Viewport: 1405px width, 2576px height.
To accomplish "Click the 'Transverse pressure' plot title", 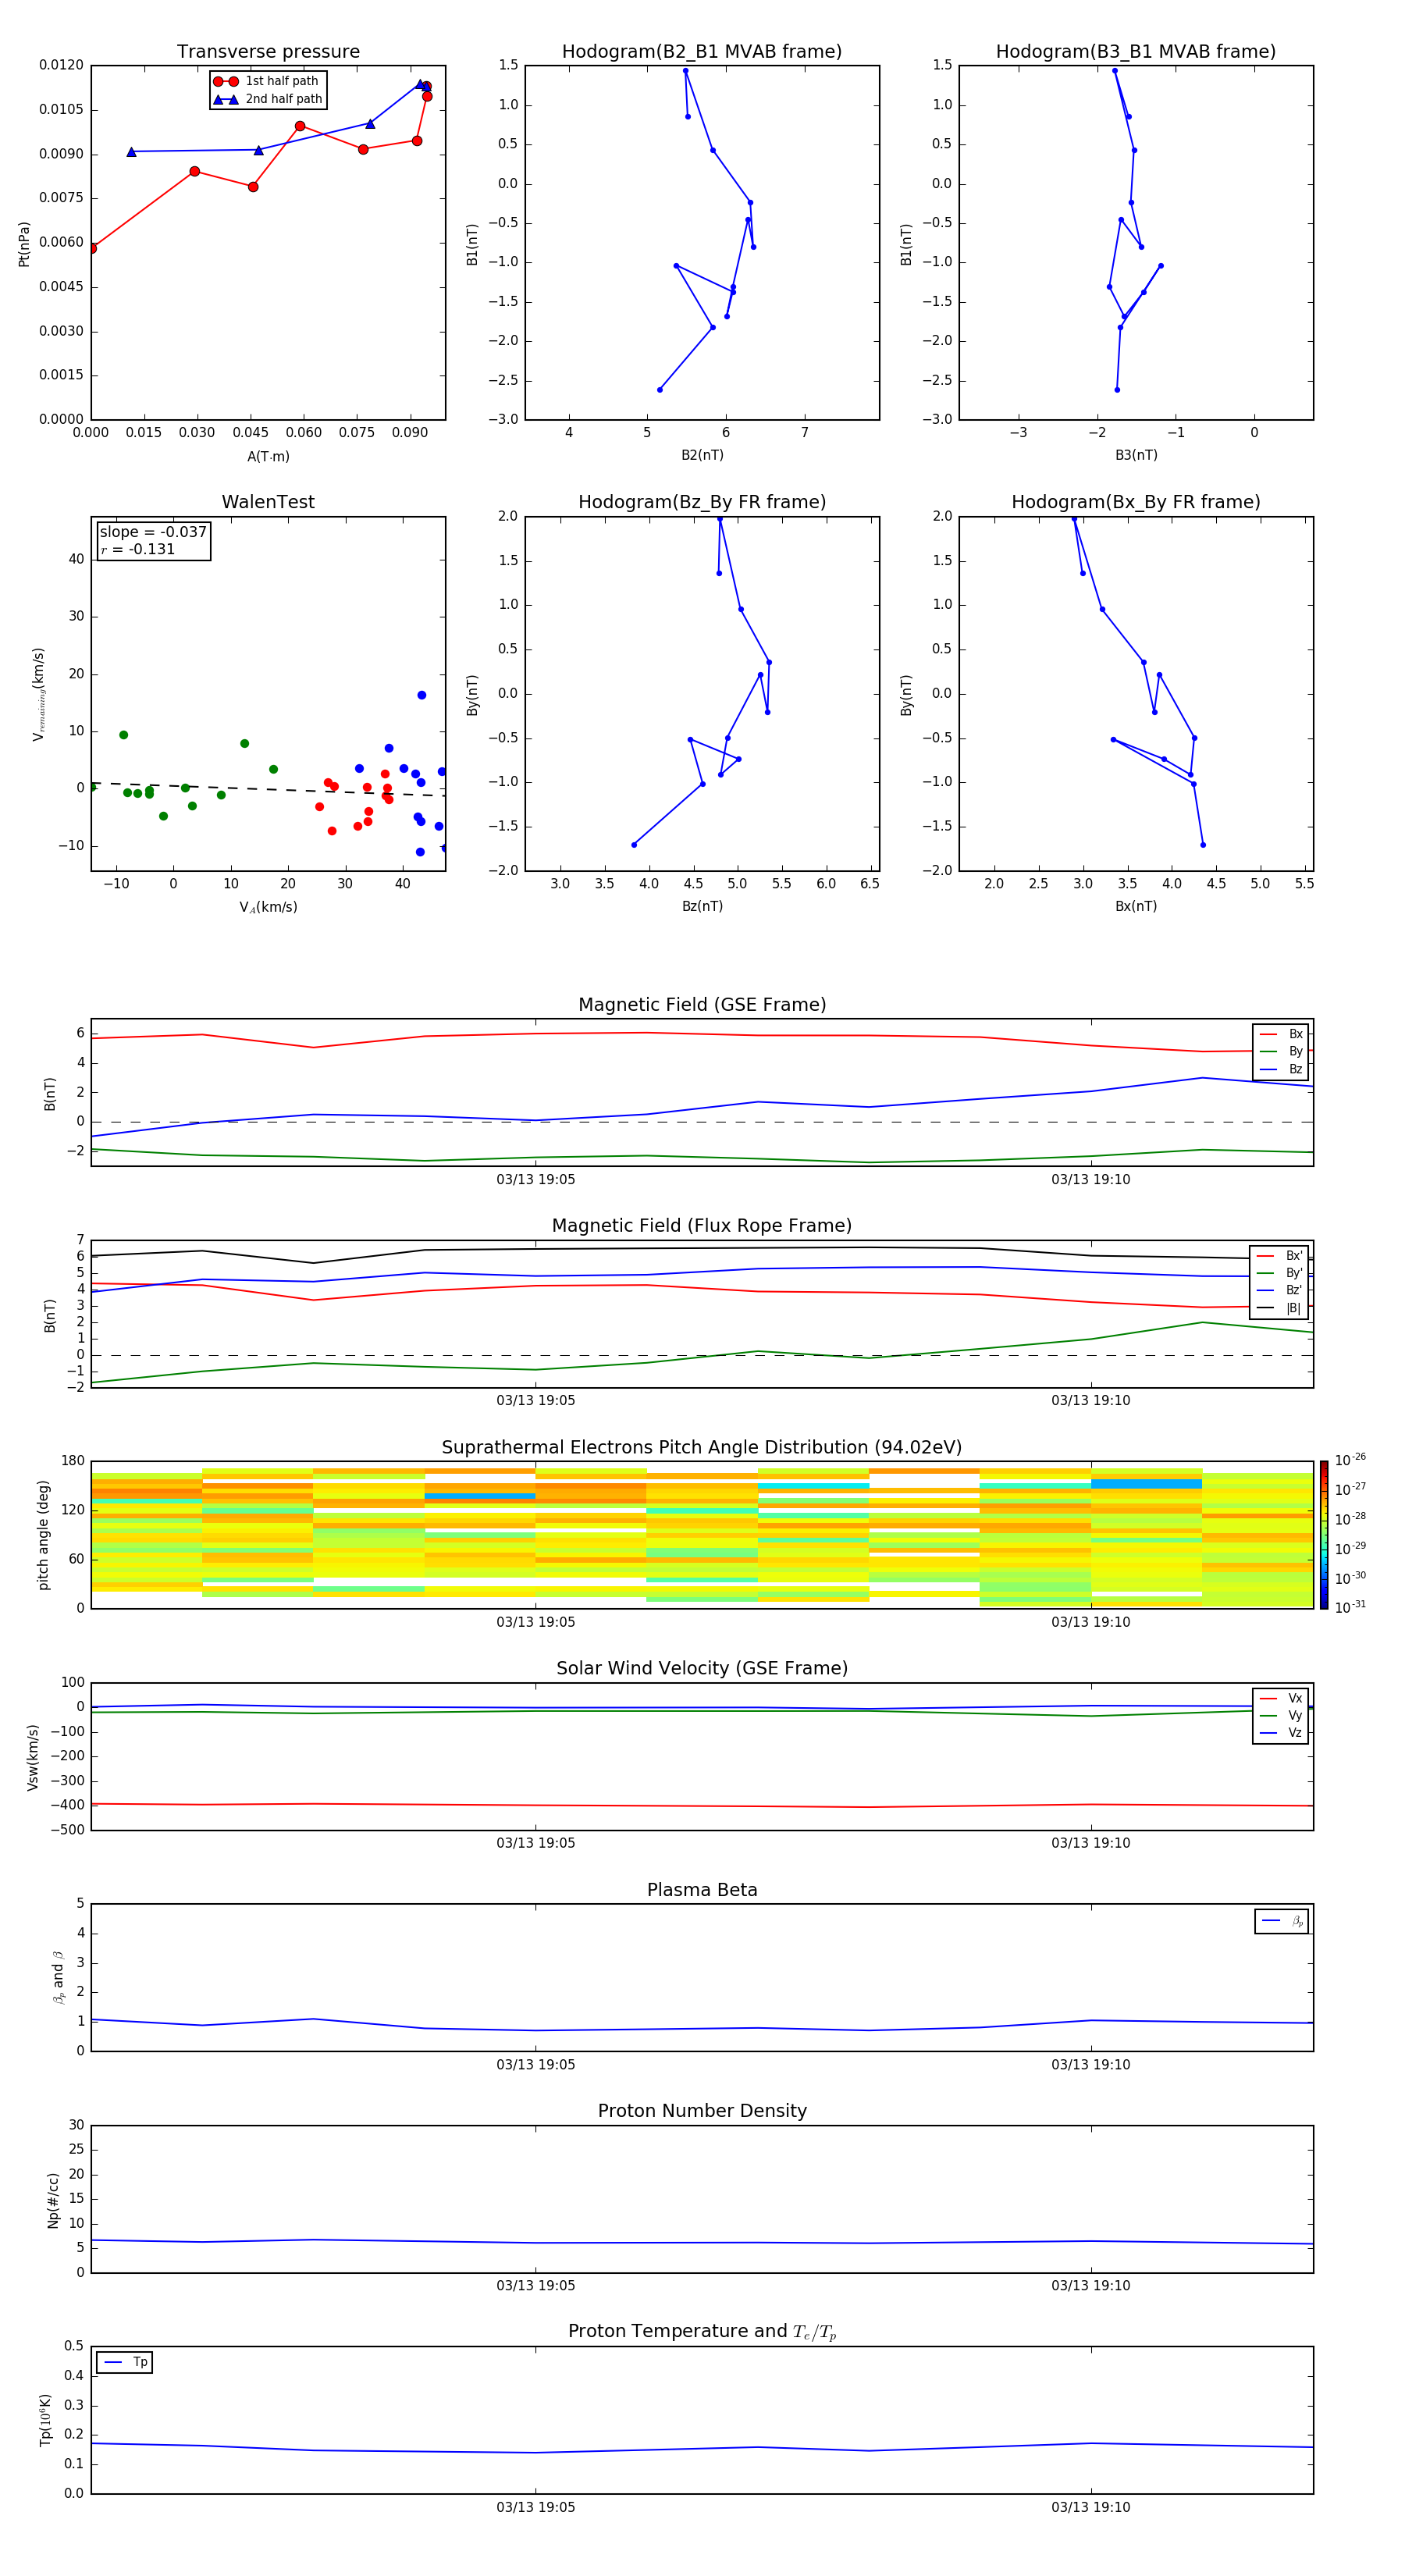I will [x=268, y=52].
